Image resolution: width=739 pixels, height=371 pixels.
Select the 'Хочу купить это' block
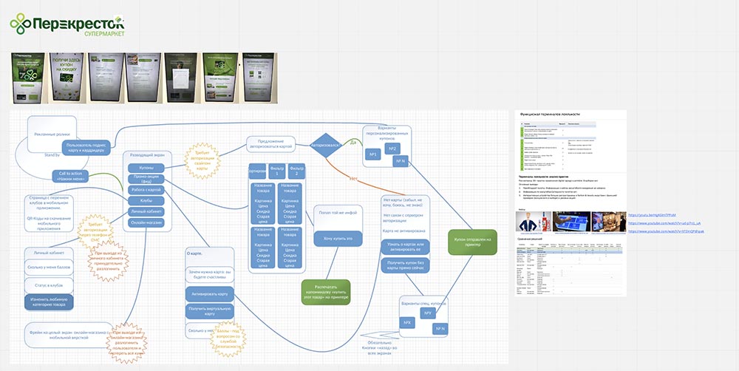coord(333,239)
